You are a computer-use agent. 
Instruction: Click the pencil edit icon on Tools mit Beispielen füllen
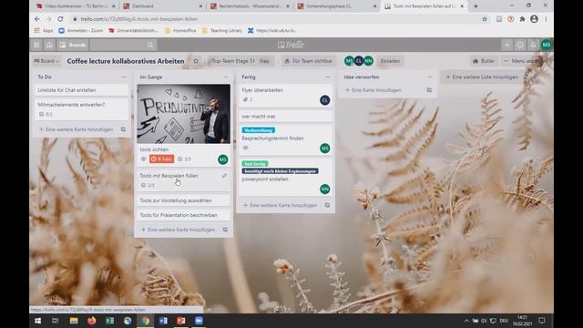pyautogui.click(x=224, y=176)
